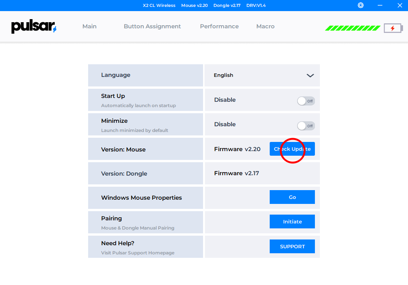Click 'Automatically launch on startup' text

[x=138, y=106]
